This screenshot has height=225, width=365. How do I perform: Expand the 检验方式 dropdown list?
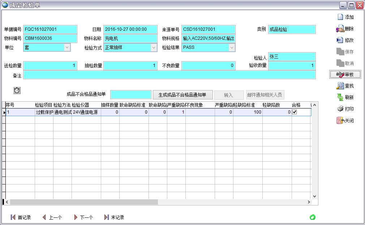point(154,47)
